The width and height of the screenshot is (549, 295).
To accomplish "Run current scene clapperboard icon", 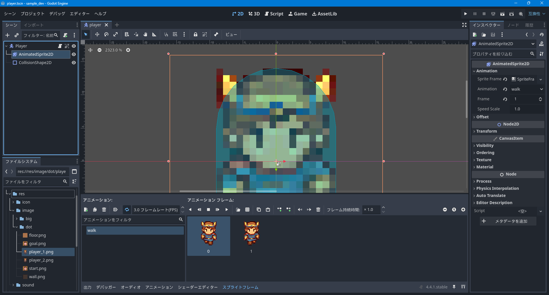I will (x=502, y=14).
